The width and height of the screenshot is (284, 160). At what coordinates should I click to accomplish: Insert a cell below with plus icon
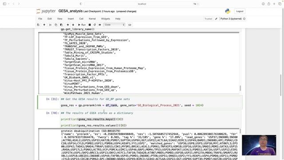tap(44, 25)
